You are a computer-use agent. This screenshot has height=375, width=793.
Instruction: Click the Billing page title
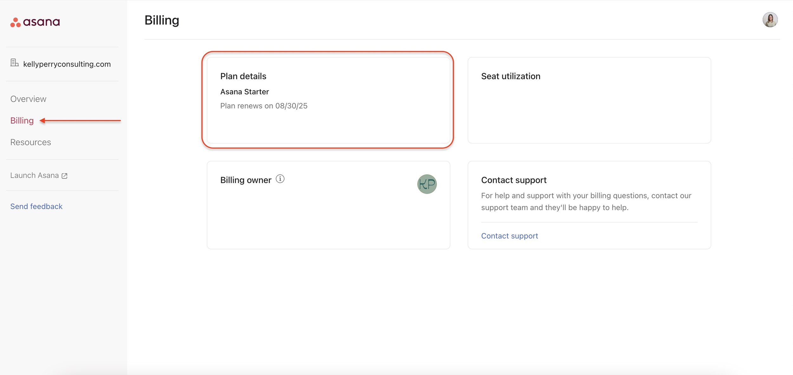[162, 20]
